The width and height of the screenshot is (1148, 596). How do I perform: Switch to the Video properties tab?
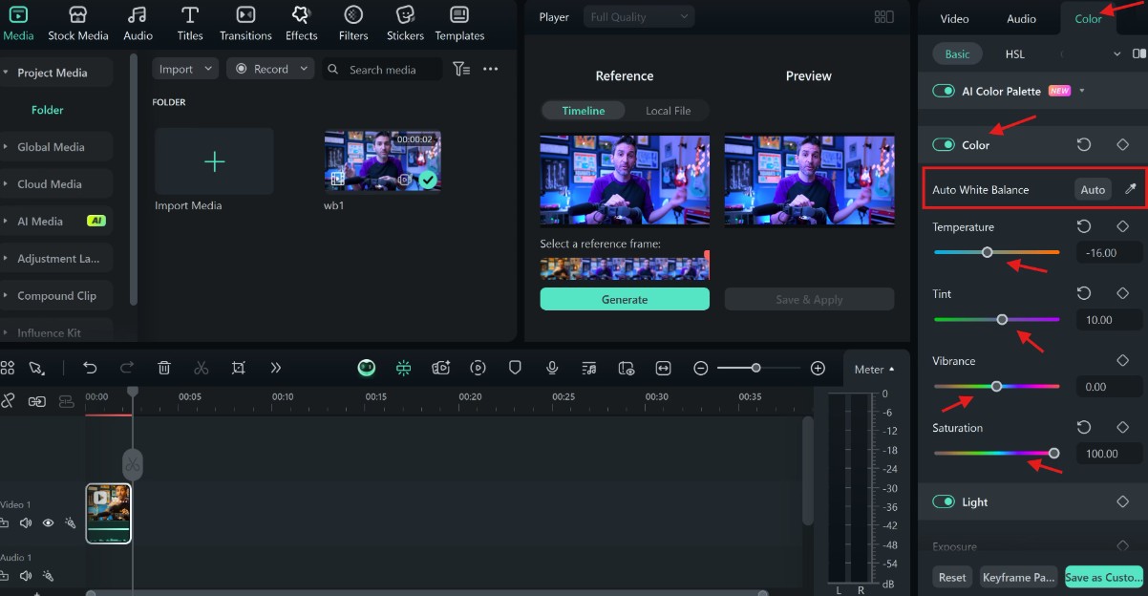click(954, 18)
